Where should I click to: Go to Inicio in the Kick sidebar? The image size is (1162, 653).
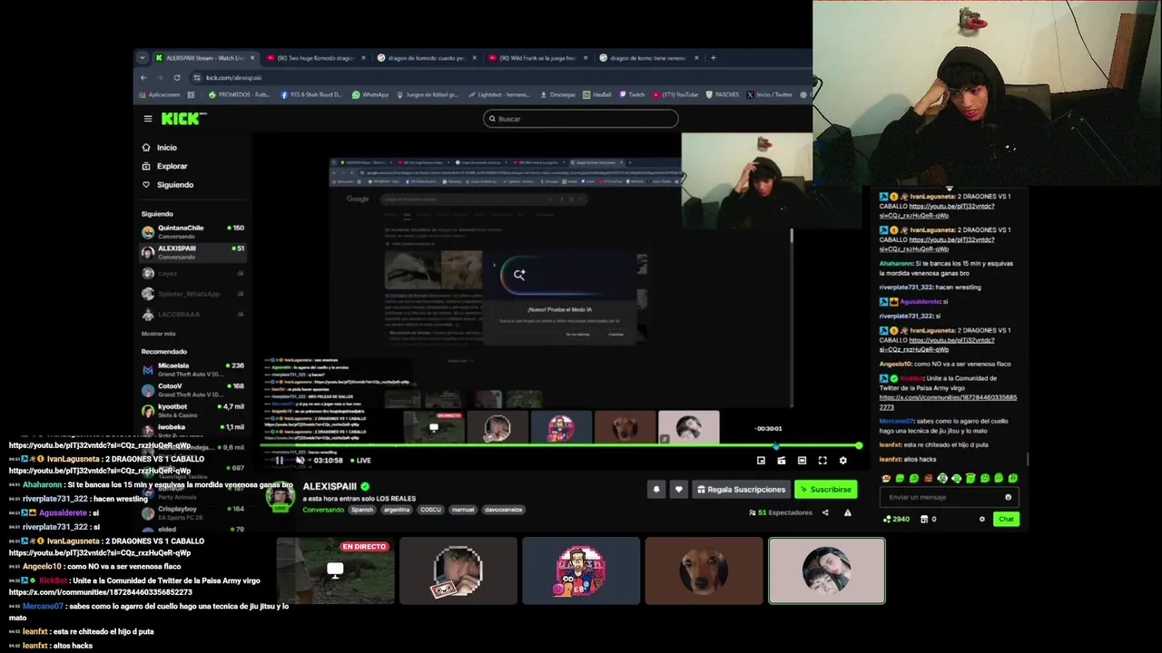pos(160,148)
